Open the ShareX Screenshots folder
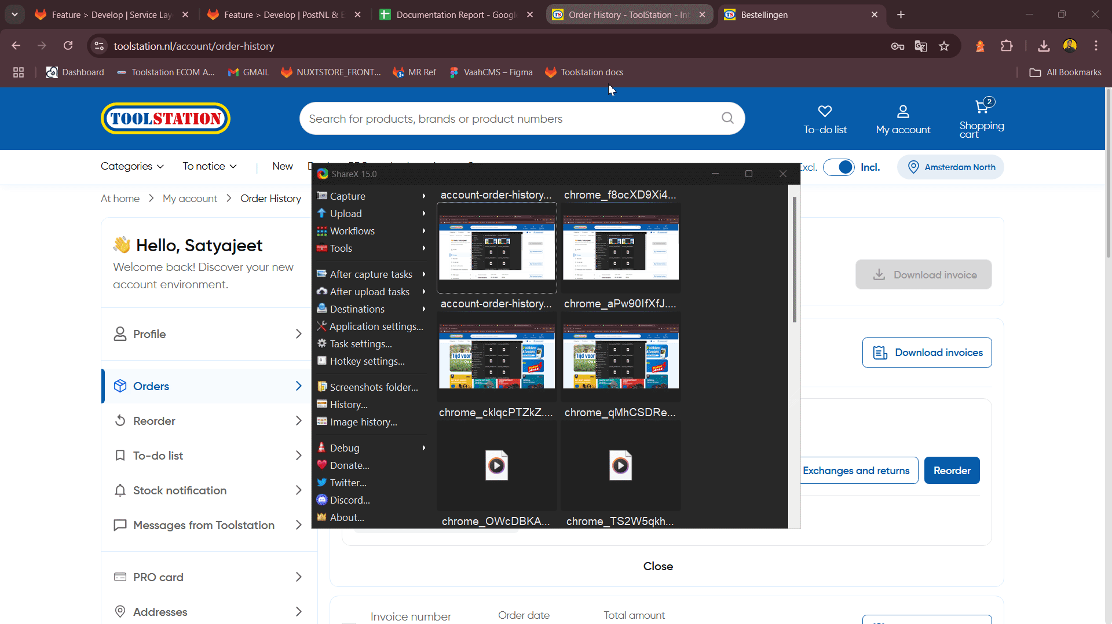Screen dimensions: 1112x624 (x=374, y=387)
